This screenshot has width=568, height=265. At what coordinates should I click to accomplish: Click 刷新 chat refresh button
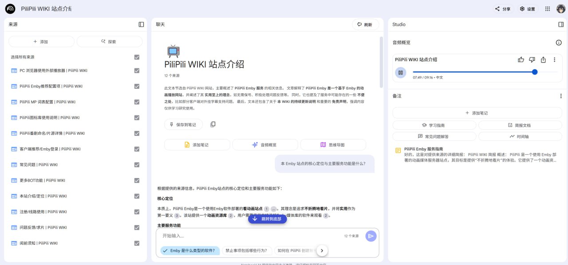point(365,25)
